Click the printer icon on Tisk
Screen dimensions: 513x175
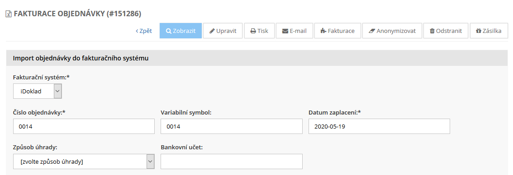click(x=253, y=31)
